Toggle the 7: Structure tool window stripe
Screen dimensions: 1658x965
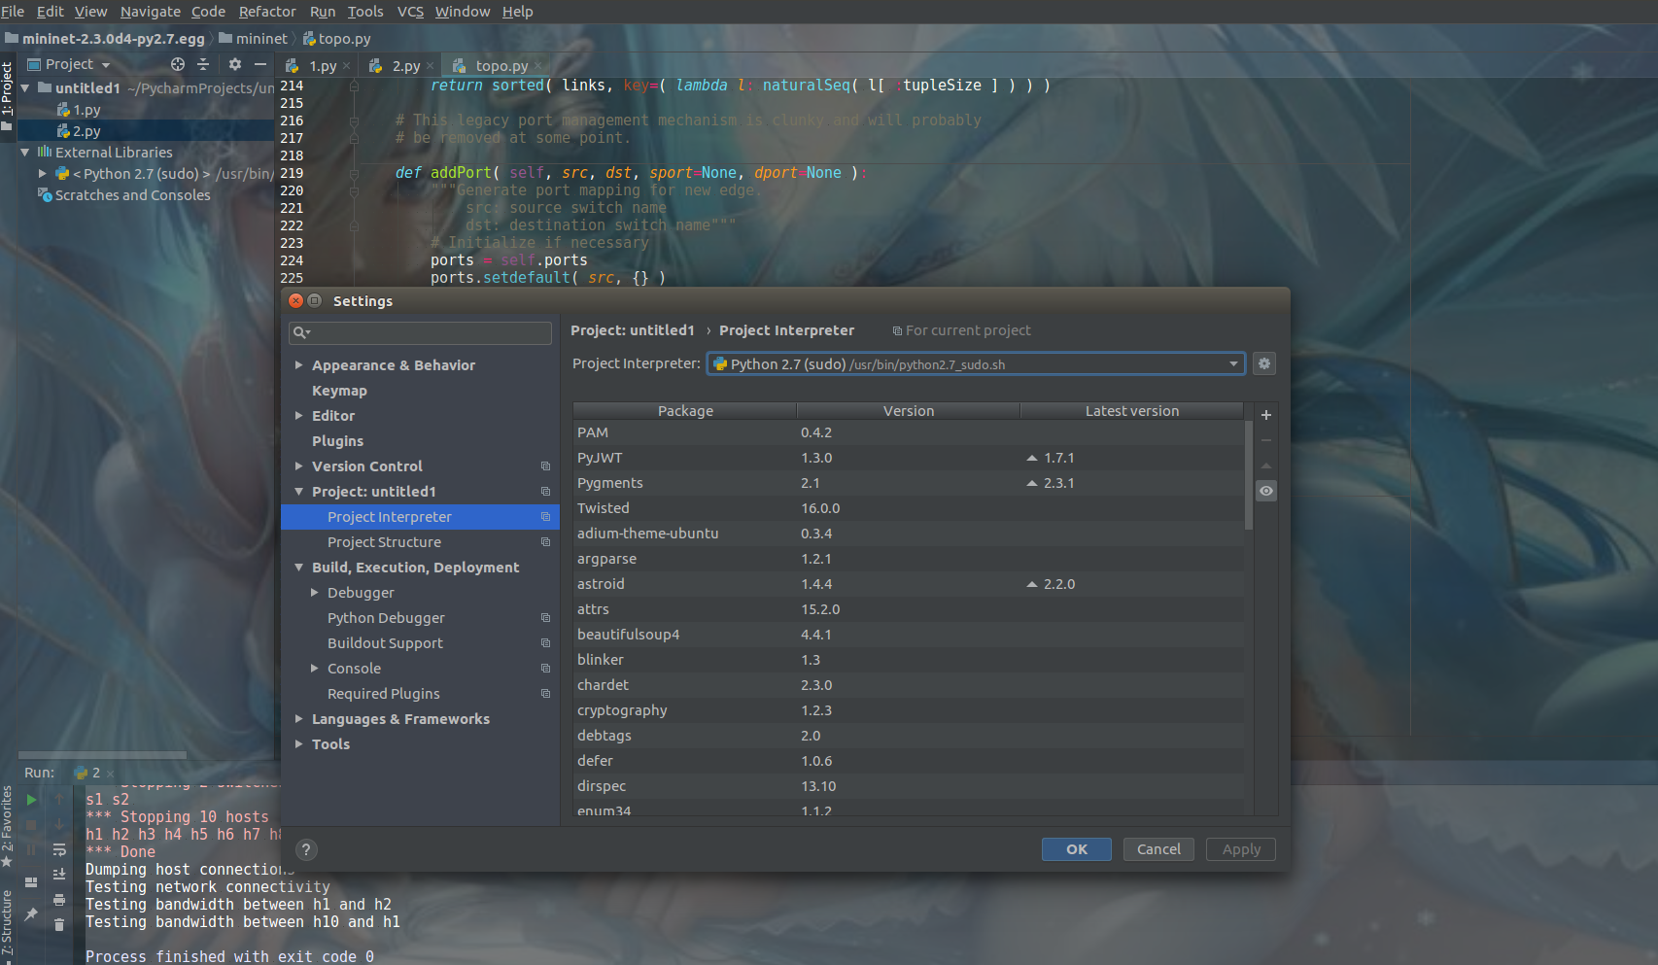[7, 925]
